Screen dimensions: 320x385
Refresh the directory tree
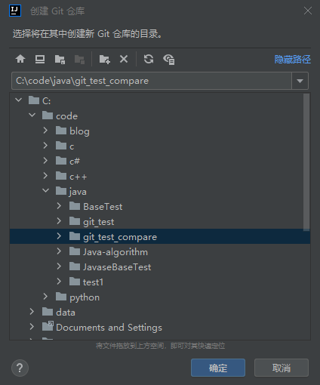[x=149, y=59]
